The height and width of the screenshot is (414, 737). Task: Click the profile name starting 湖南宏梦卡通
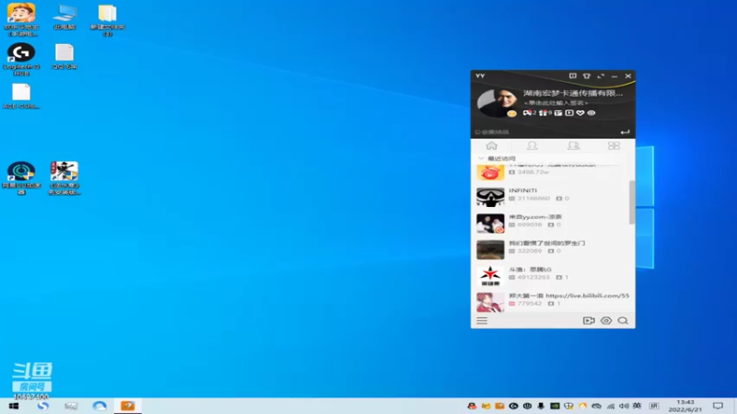[x=573, y=93]
